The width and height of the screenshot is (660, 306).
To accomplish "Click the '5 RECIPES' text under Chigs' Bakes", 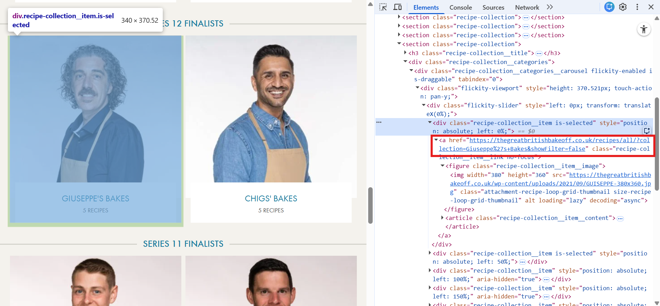I will (x=271, y=210).
